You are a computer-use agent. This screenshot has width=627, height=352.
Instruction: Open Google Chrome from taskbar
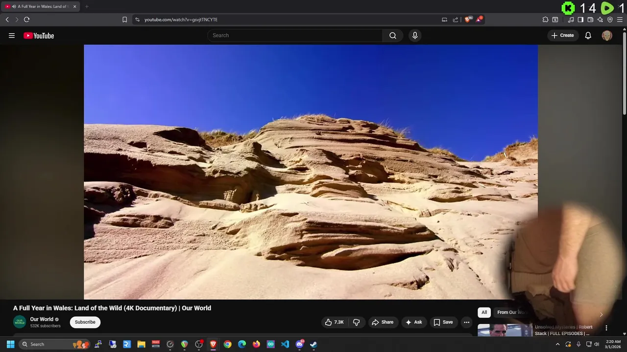click(x=227, y=344)
